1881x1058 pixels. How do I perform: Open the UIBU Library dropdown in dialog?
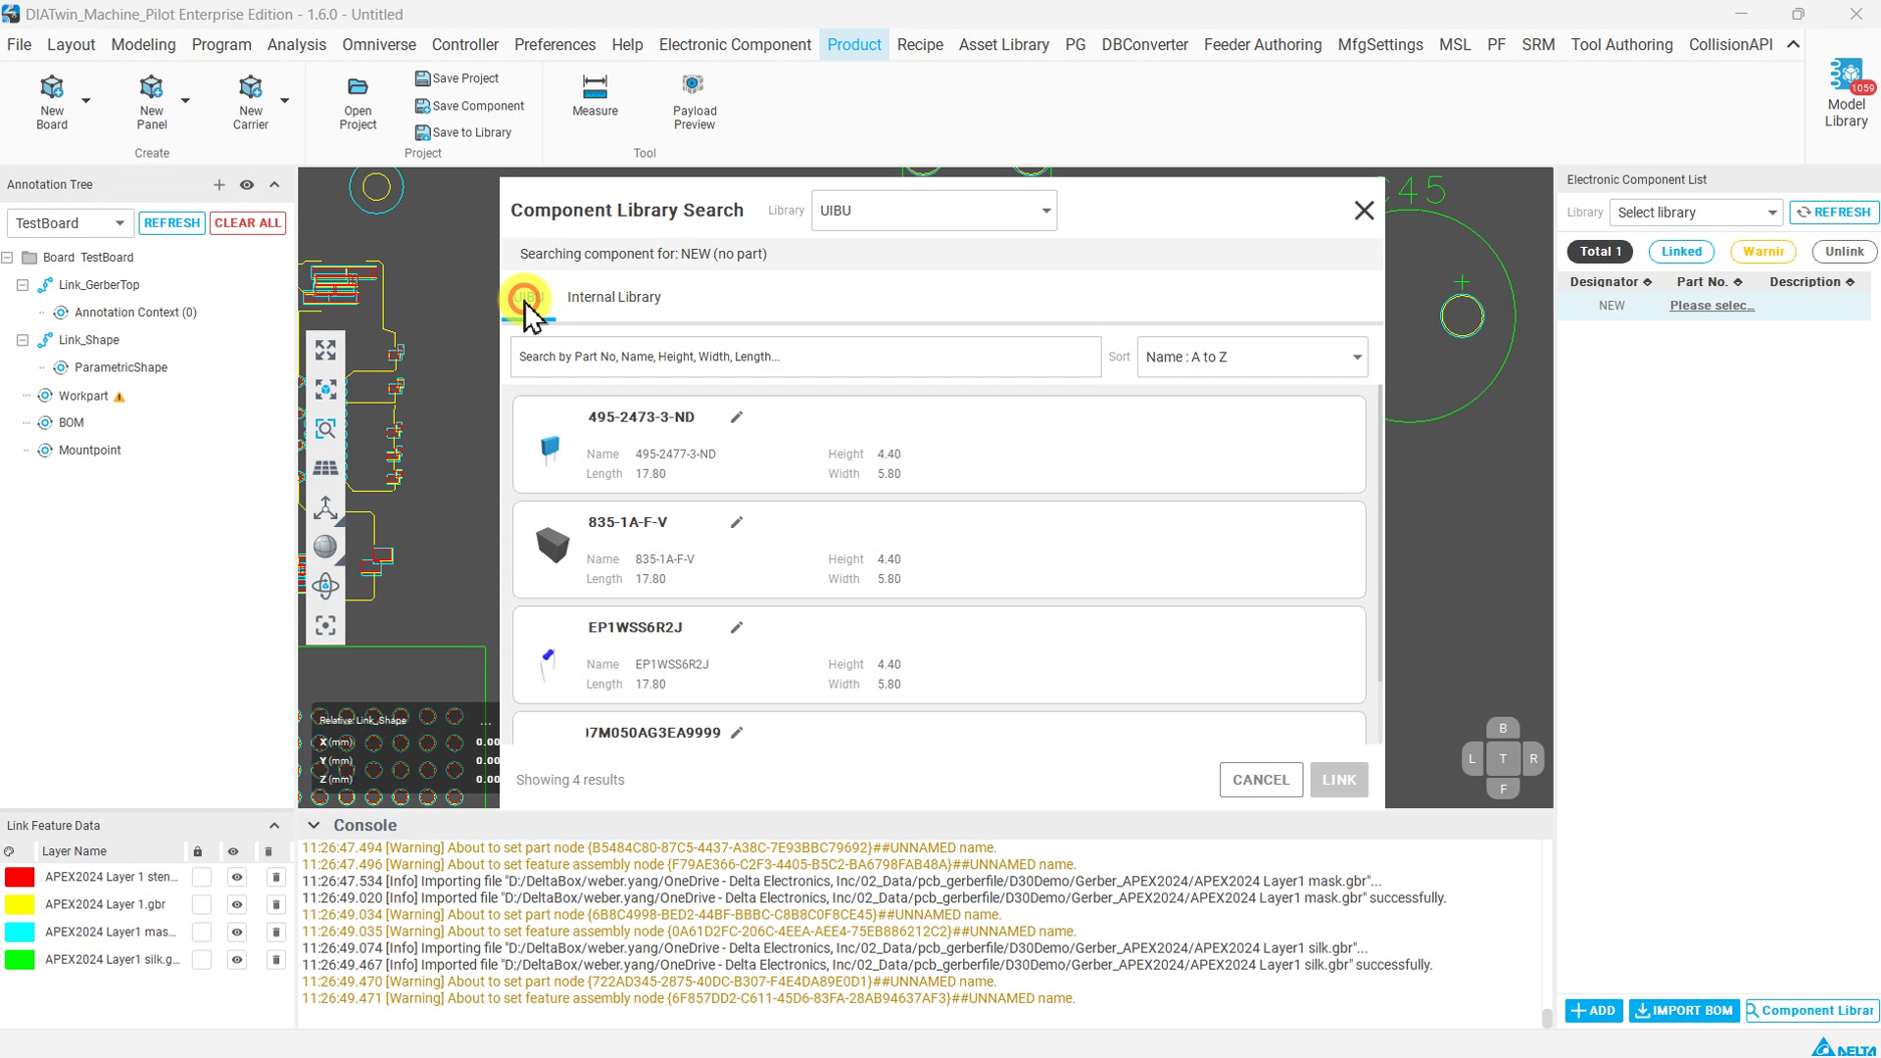pyautogui.click(x=934, y=211)
